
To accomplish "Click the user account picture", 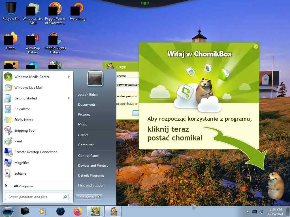I will pyautogui.click(x=95, y=79).
